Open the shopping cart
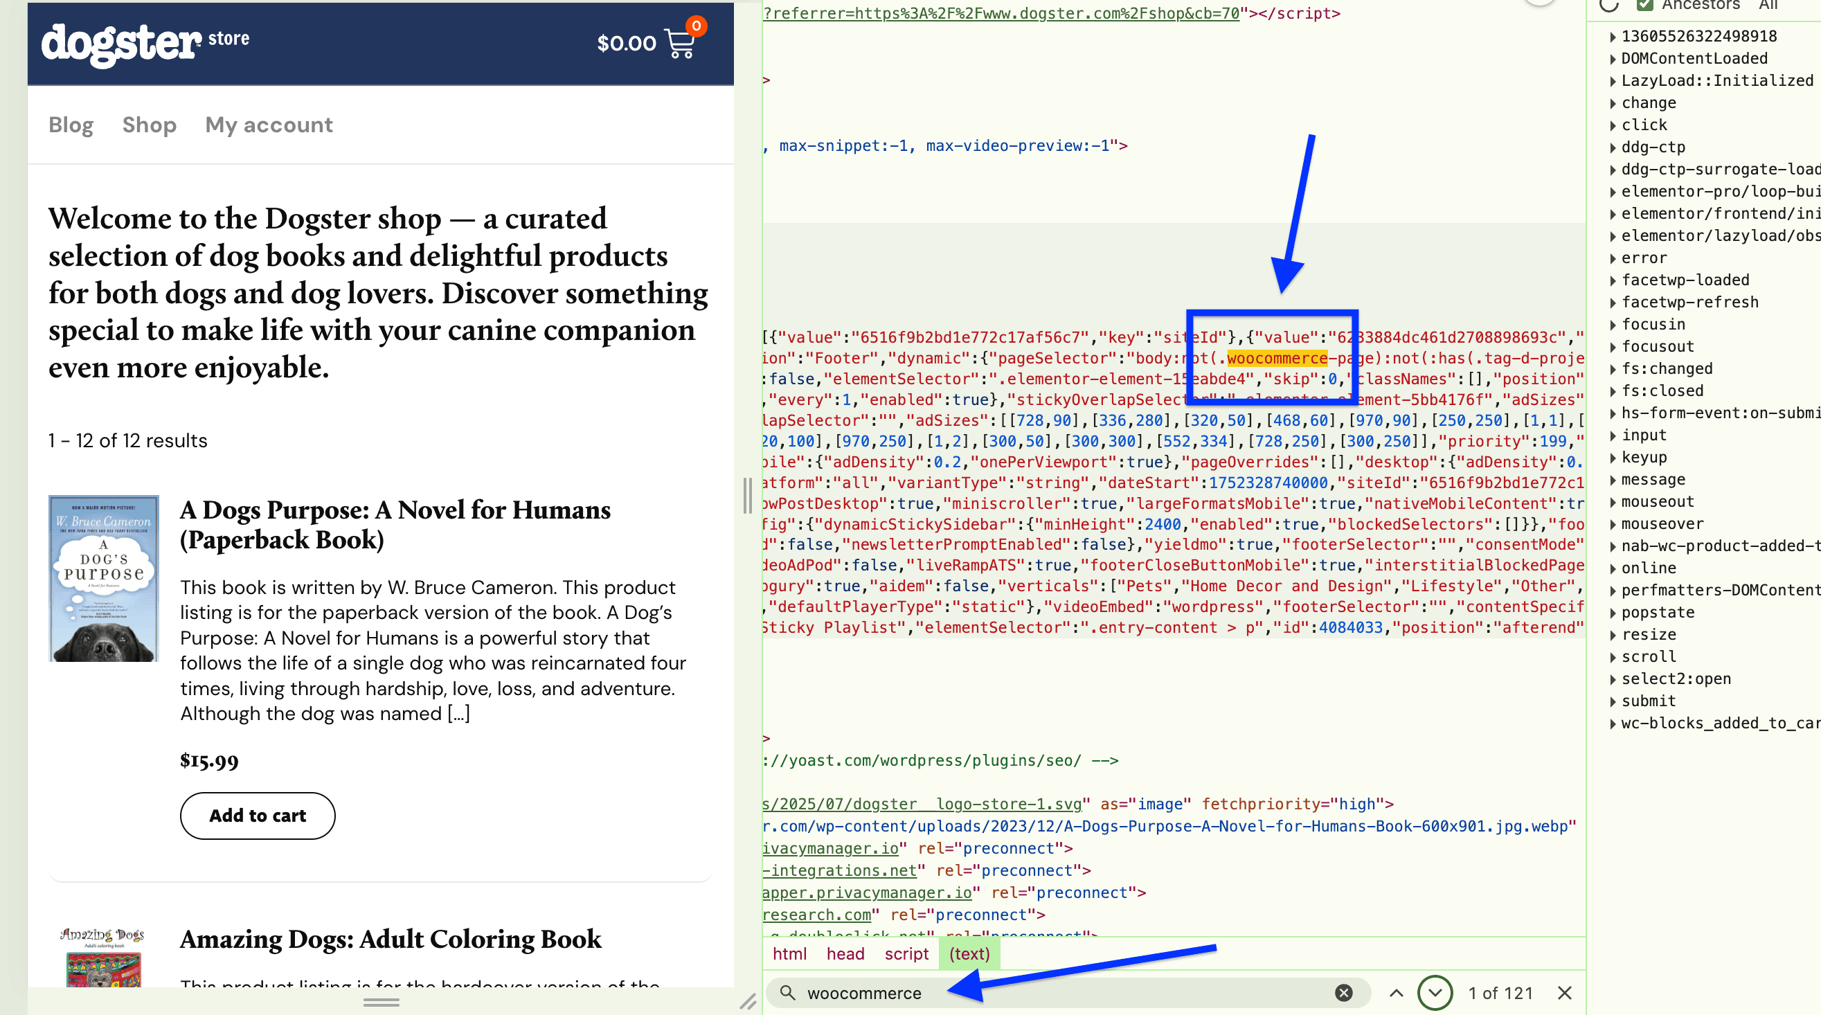This screenshot has height=1015, width=1821. click(x=680, y=42)
